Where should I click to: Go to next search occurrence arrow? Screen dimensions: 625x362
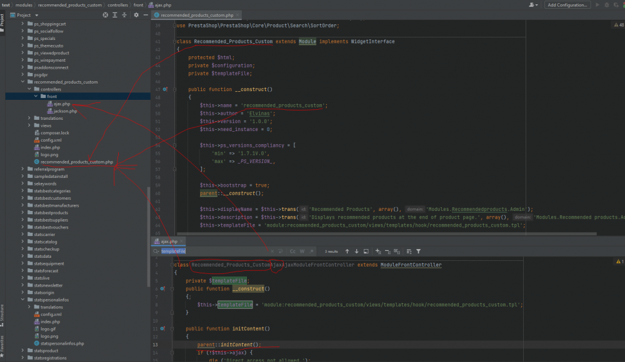point(356,252)
